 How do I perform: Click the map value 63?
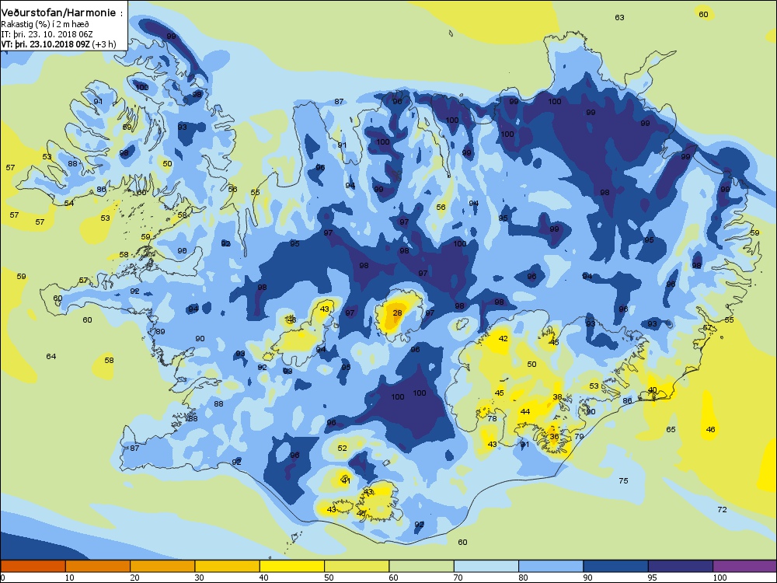[619, 17]
